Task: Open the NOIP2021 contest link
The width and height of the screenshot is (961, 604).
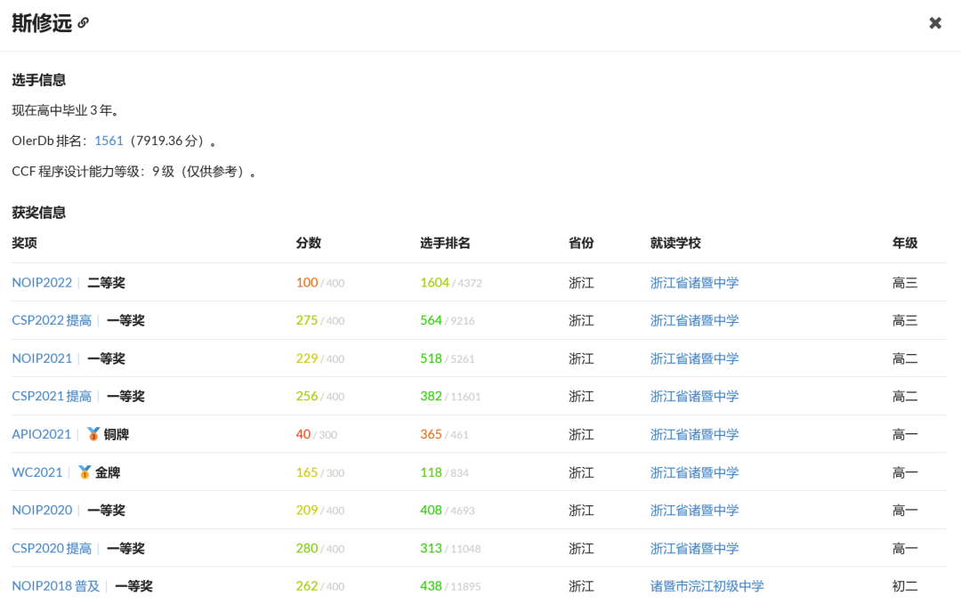Action: coord(42,358)
